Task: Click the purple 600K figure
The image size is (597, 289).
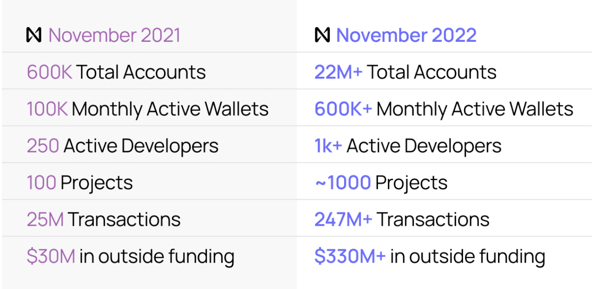Action: click(49, 72)
